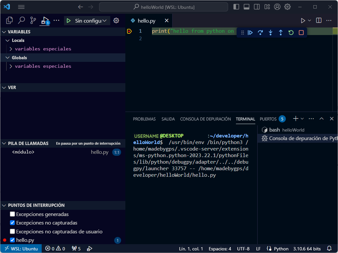
Task: Open notifications bell in status bar
Action: pyautogui.click(x=329, y=249)
